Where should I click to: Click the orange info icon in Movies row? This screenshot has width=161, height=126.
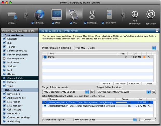coord(144,57)
